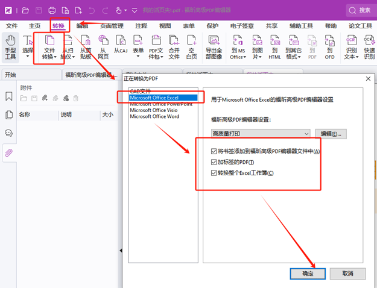Viewport: 377px width, 288px height.
Task: Click the Blank Page (空白页) icon
Action: coord(192,47)
